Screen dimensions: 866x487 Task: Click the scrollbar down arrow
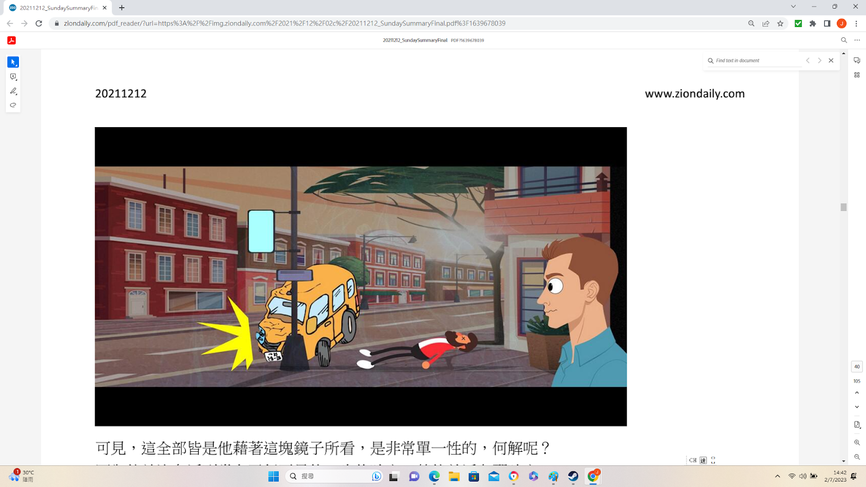(843, 462)
